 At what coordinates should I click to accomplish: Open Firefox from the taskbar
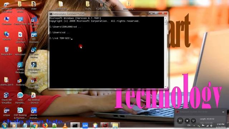click(45, 125)
